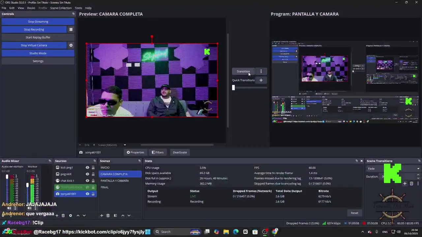Adjust Mic/Aux volume fader
Viewport: 422px width, 237px height.
(x=27, y=185)
